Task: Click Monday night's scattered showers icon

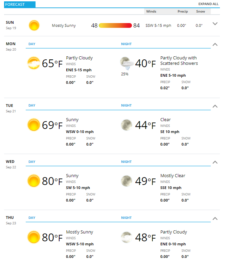Action: click(x=127, y=63)
